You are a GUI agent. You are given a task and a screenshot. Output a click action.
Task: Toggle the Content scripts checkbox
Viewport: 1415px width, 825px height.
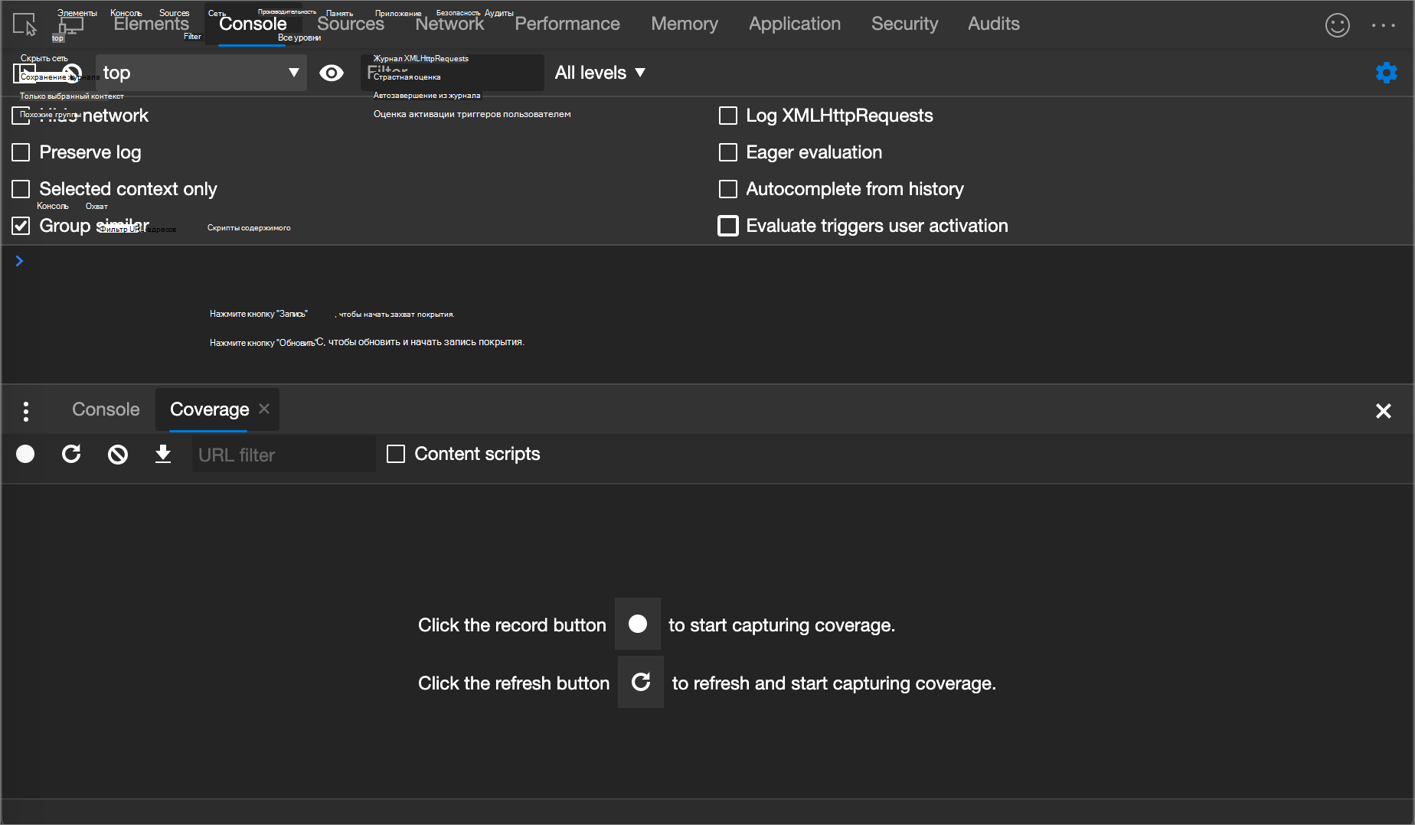(x=396, y=454)
